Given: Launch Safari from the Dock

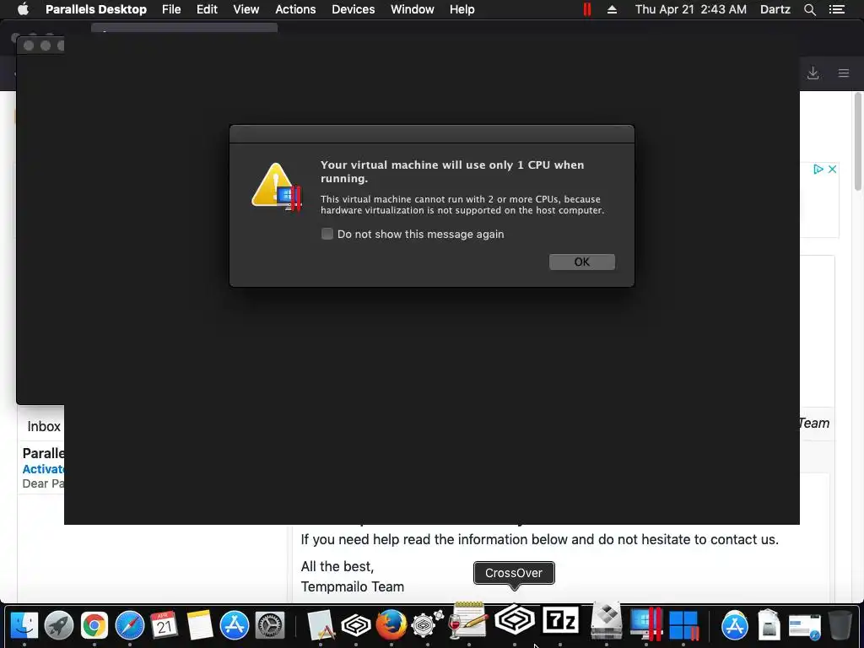Looking at the screenshot, I should pyautogui.click(x=129, y=625).
